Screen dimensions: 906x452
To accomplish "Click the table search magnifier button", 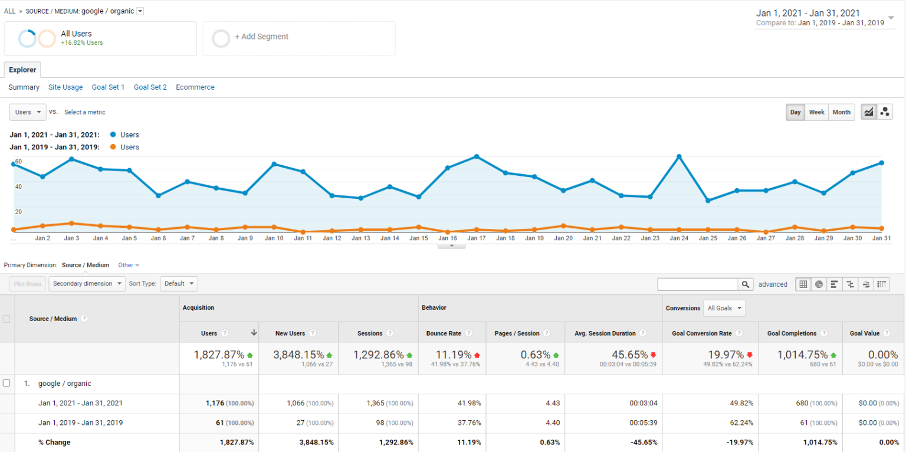I will point(746,284).
